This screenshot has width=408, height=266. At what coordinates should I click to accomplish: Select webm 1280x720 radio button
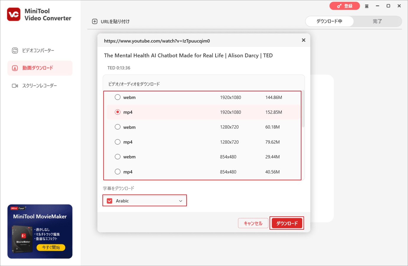[x=117, y=127]
